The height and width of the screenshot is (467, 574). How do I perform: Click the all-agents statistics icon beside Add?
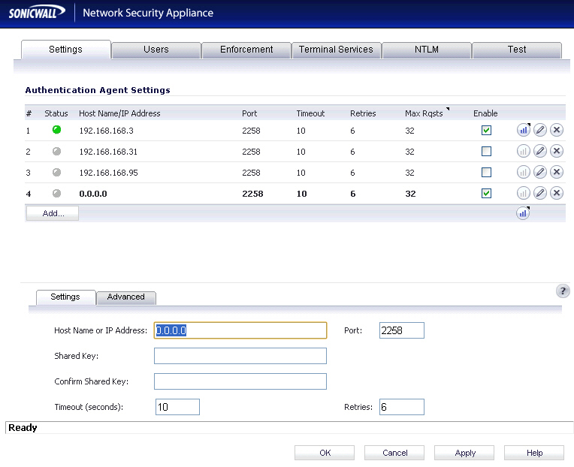[x=523, y=213]
